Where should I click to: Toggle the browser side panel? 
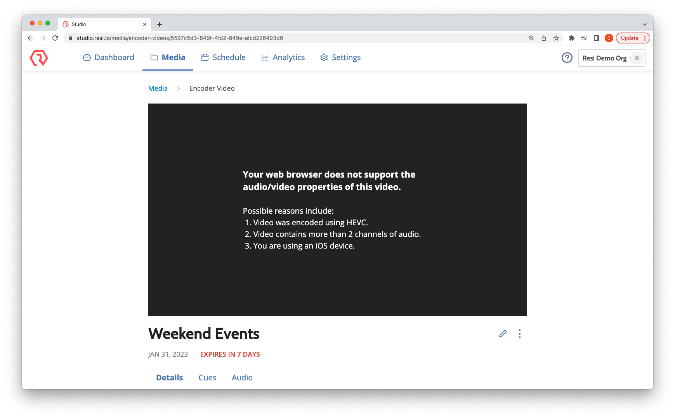tap(597, 38)
